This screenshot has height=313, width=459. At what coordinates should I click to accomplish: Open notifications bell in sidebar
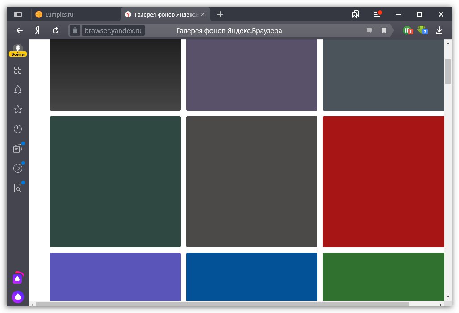pos(18,90)
